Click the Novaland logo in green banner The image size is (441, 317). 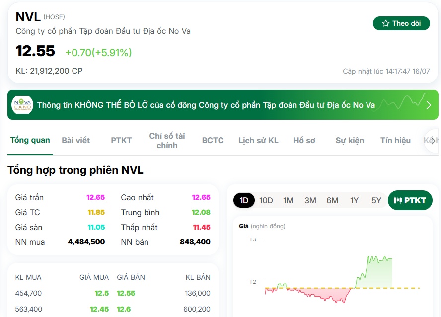click(22, 105)
